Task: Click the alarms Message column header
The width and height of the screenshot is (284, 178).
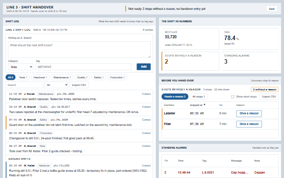Action: [x=236, y=161]
